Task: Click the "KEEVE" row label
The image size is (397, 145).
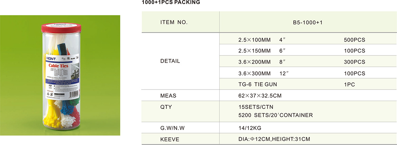Action: coord(170,139)
